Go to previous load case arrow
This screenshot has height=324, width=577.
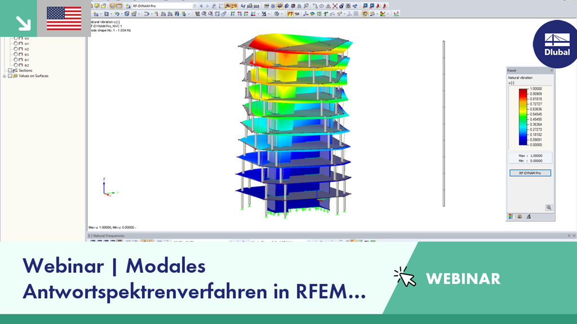pyautogui.click(x=201, y=6)
